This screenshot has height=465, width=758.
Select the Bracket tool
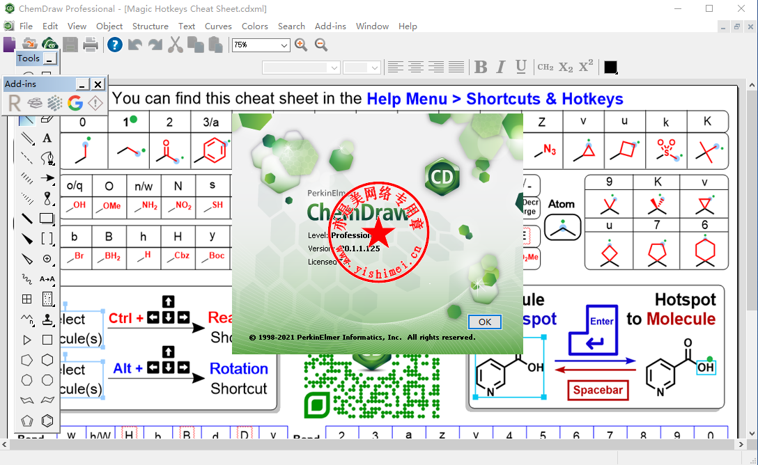(47, 239)
